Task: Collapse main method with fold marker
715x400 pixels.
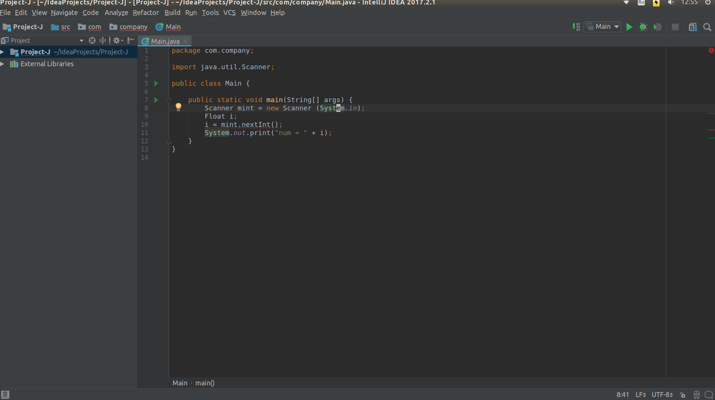Action: pyautogui.click(x=169, y=100)
